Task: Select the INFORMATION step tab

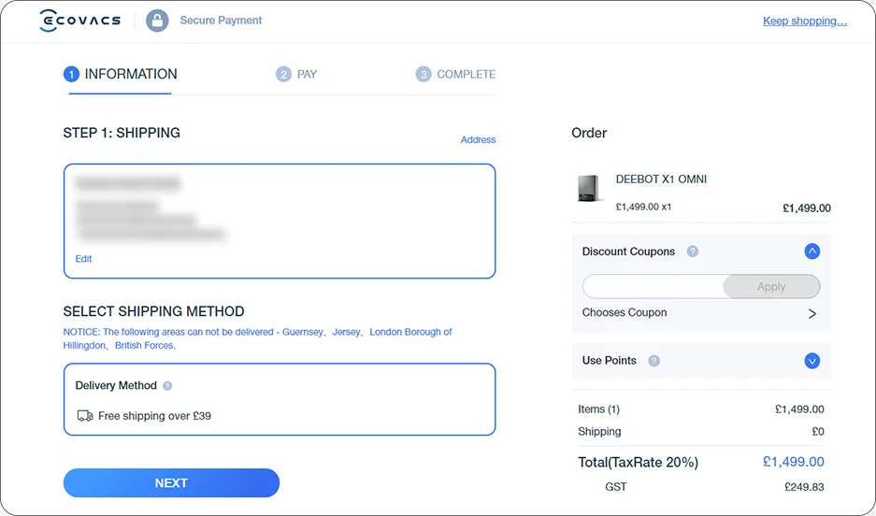Action: click(x=120, y=74)
